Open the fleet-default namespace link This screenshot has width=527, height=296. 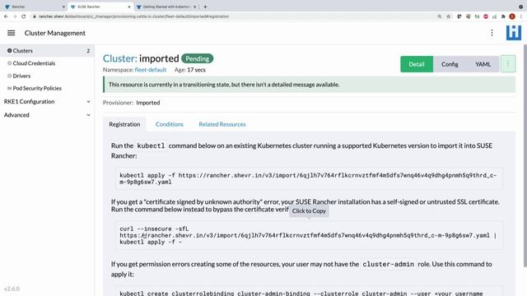click(150, 70)
